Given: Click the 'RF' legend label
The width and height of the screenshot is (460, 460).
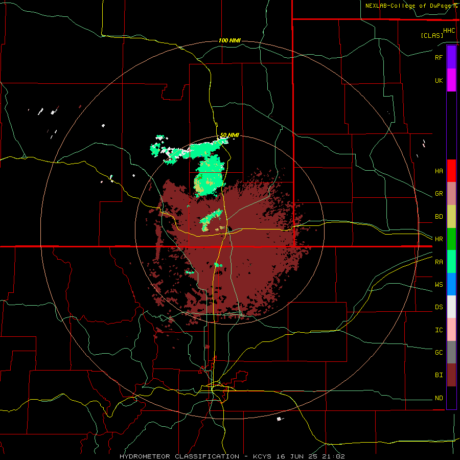Looking at the screenshot, I should tap(439, 57).
